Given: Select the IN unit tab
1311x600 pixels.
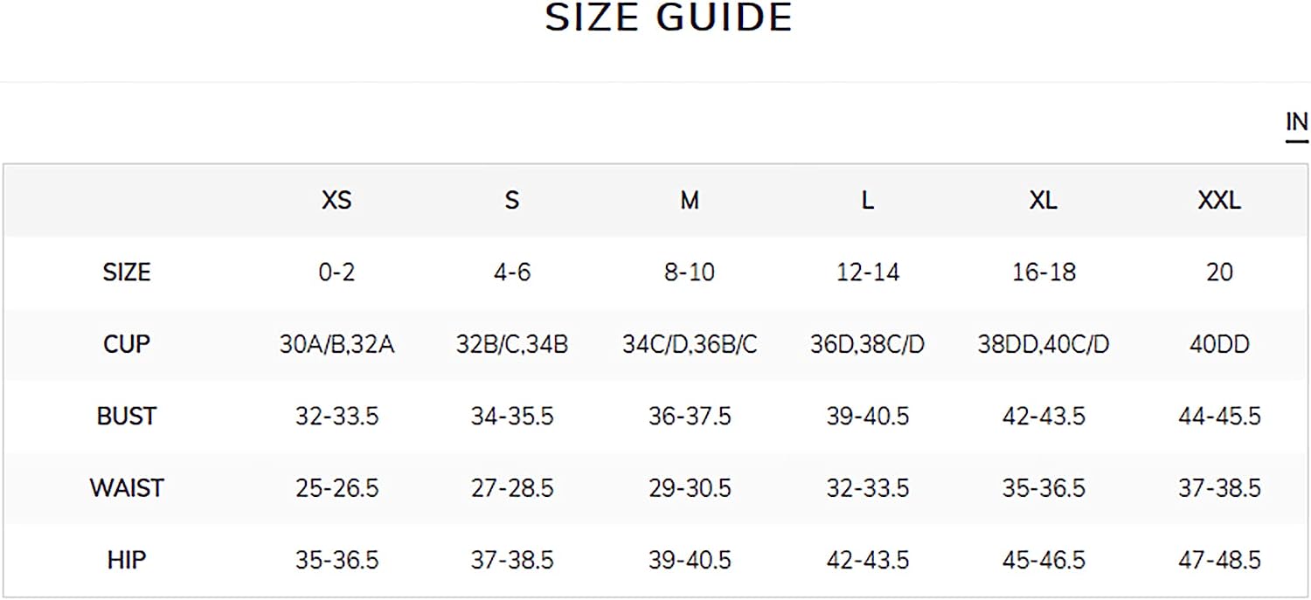Looking at the screenshot, I should (1296, 123).
